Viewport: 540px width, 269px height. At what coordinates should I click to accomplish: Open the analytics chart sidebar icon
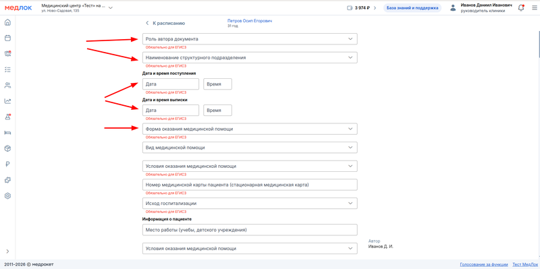tap(7, 101)
